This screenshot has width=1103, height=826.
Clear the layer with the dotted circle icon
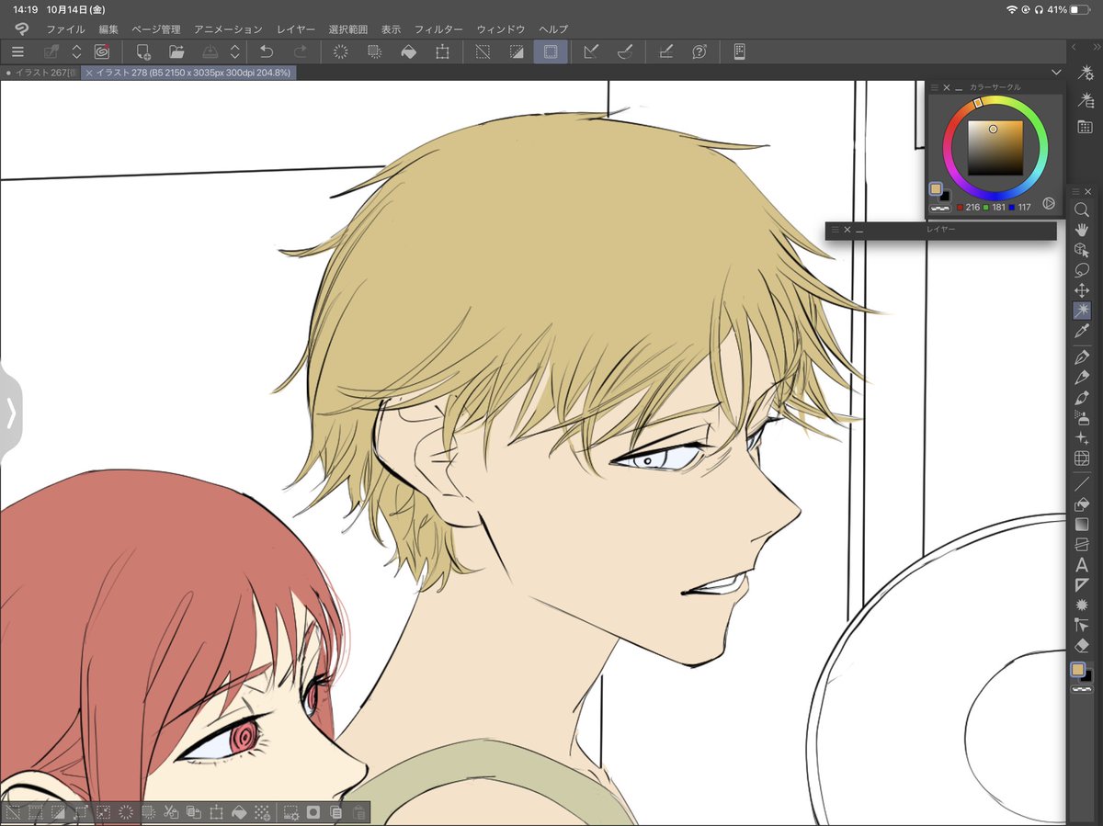point(341,52)
